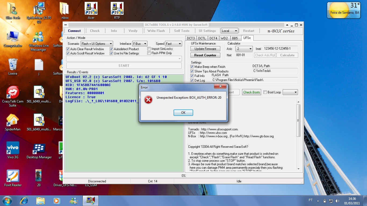Click Update Firmware button

[x=205, y=49]
